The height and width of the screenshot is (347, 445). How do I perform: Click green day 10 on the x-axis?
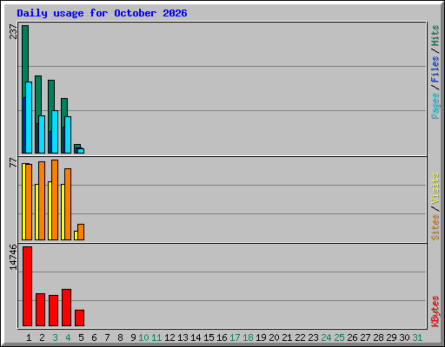coord(143,337)
